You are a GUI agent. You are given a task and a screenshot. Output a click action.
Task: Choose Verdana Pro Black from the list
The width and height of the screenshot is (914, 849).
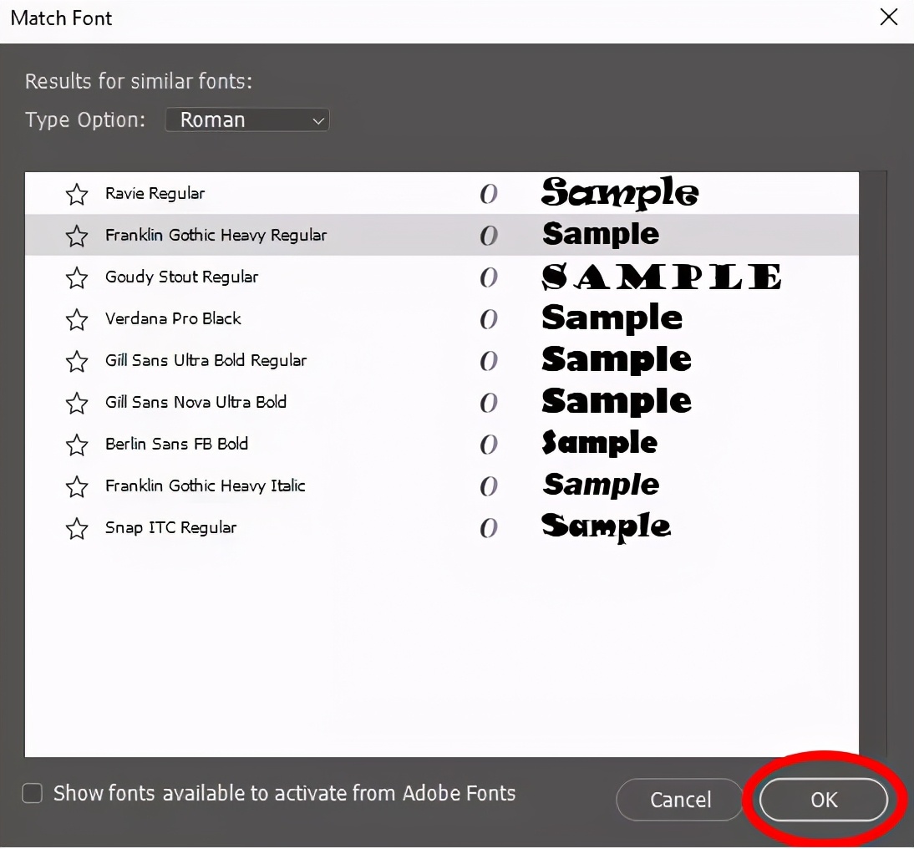(173, 319)
